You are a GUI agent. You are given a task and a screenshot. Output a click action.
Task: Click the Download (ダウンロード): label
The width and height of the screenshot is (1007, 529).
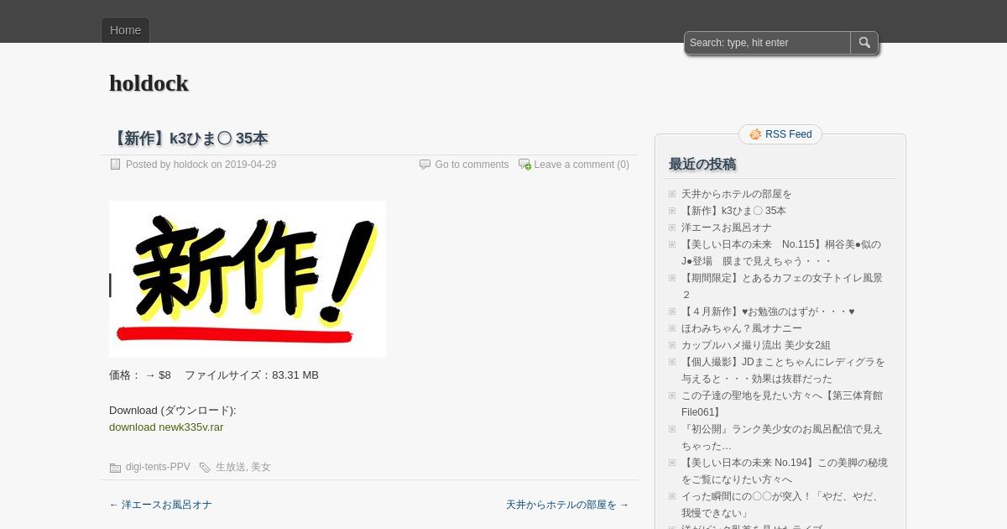173,411
